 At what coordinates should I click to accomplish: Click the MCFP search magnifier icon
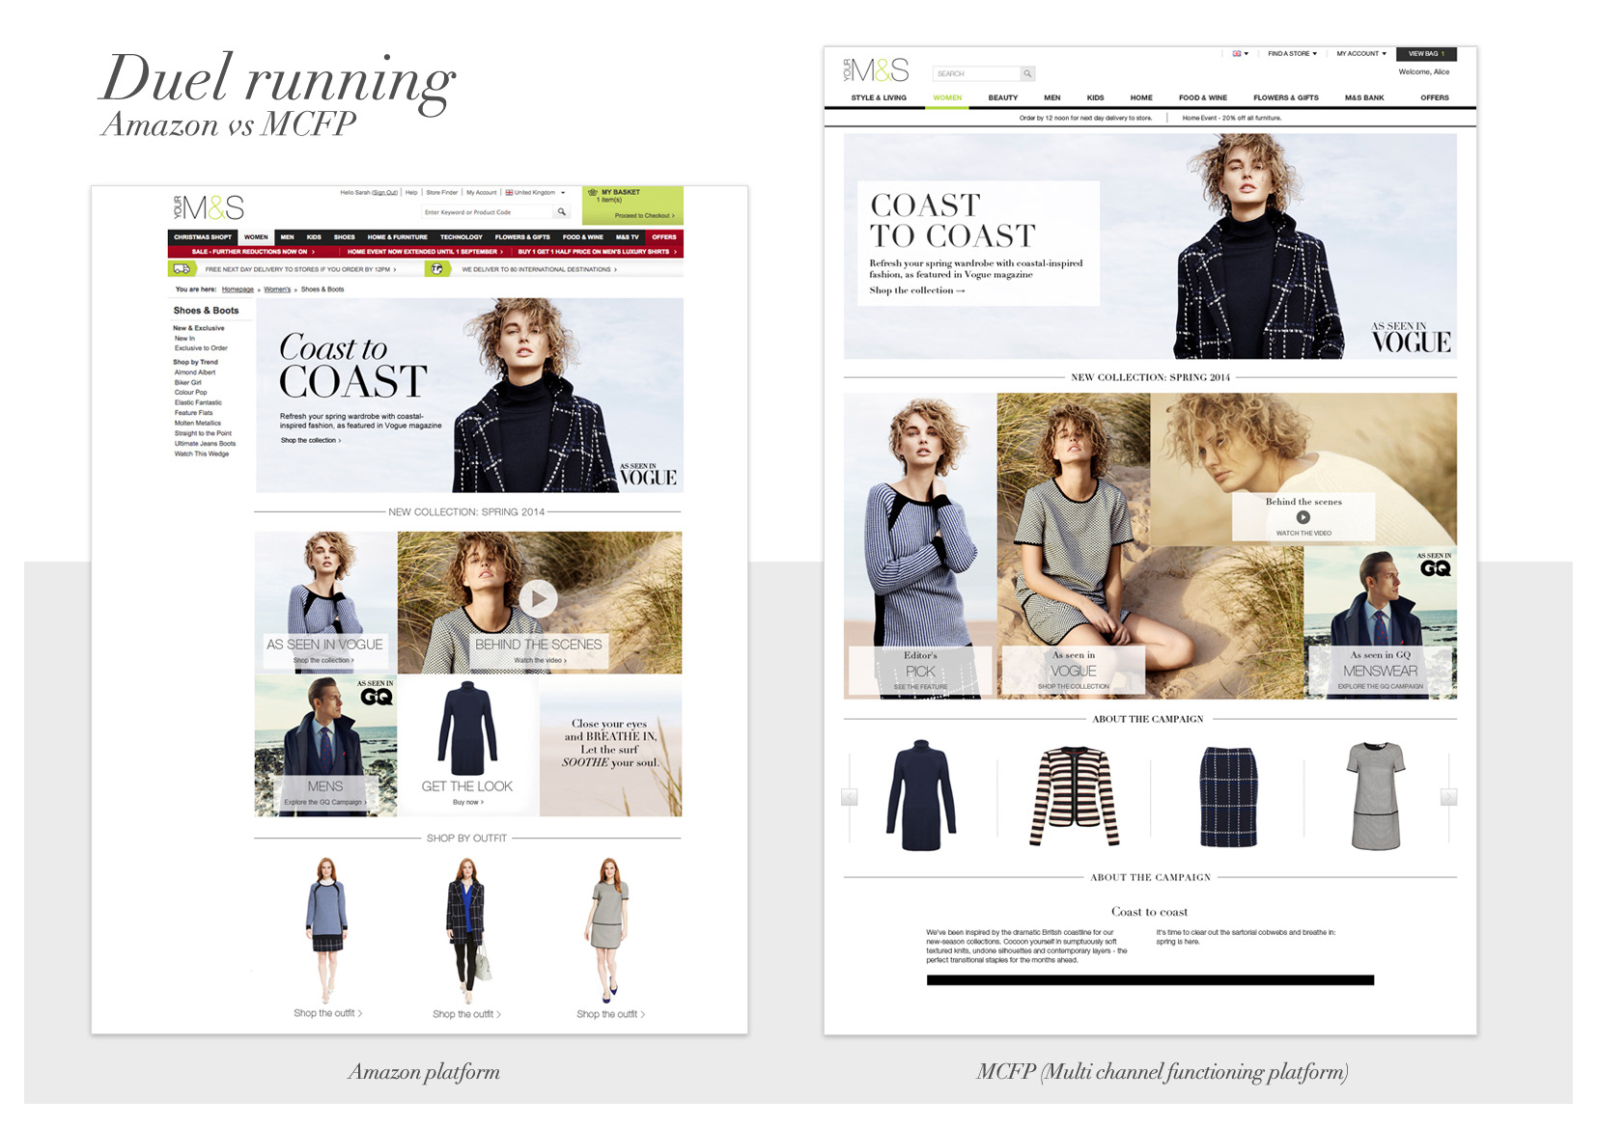point(1027,73)
